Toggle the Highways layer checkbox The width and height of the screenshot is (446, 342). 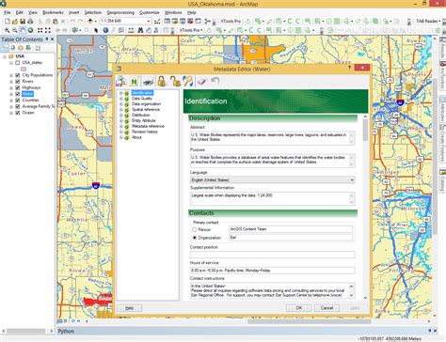tap(18, 87)
